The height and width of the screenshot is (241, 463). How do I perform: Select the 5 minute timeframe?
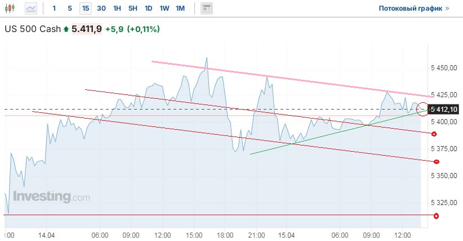pyautogui.click(x=70, y=8)
